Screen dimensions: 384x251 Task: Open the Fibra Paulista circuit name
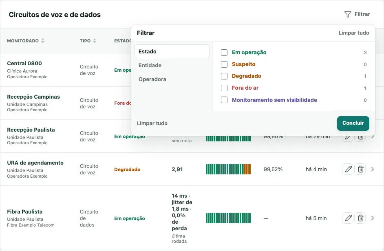pos(25,211)
